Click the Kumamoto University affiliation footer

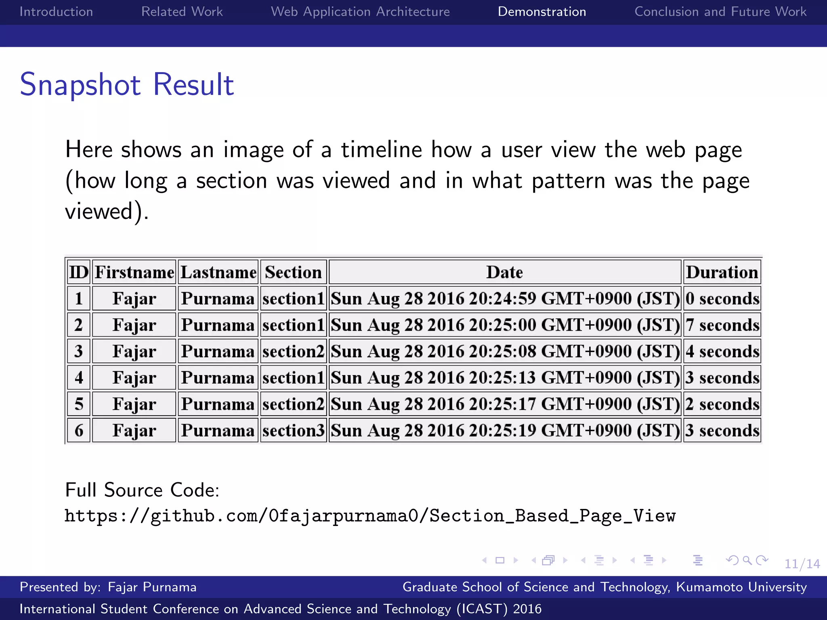coord(605,587)
